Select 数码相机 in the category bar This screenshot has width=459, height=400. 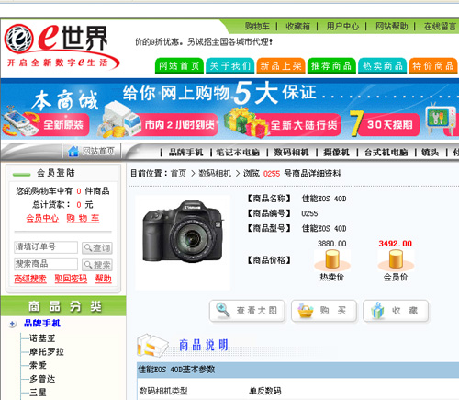[291, 153]
